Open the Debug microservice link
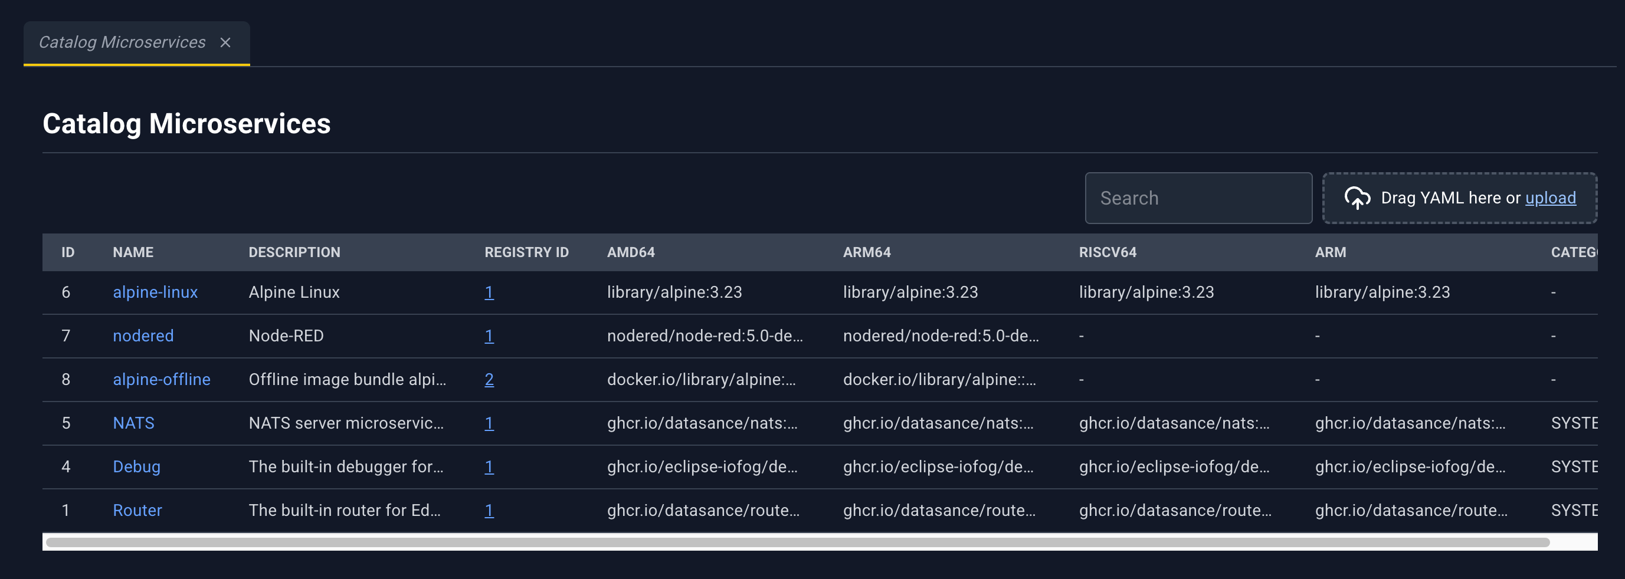The width and height of the screenshot is (1625, 579). (x=137, y=467)
